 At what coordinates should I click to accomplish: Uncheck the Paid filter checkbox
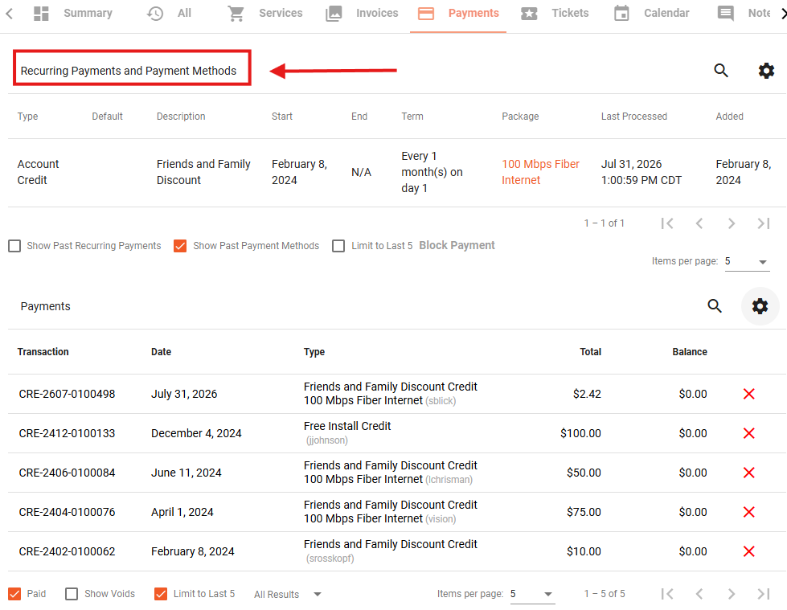click(x=14, y=594)
